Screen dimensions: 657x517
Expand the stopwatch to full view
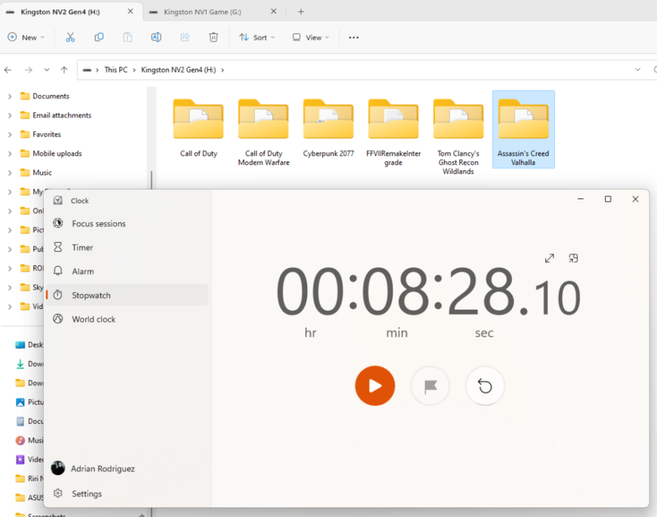[549, 258]
